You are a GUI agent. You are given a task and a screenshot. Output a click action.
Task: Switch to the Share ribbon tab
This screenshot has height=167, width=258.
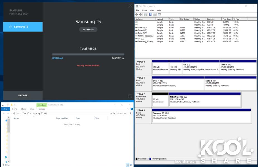pyautogui.click(x=23, y=109)
